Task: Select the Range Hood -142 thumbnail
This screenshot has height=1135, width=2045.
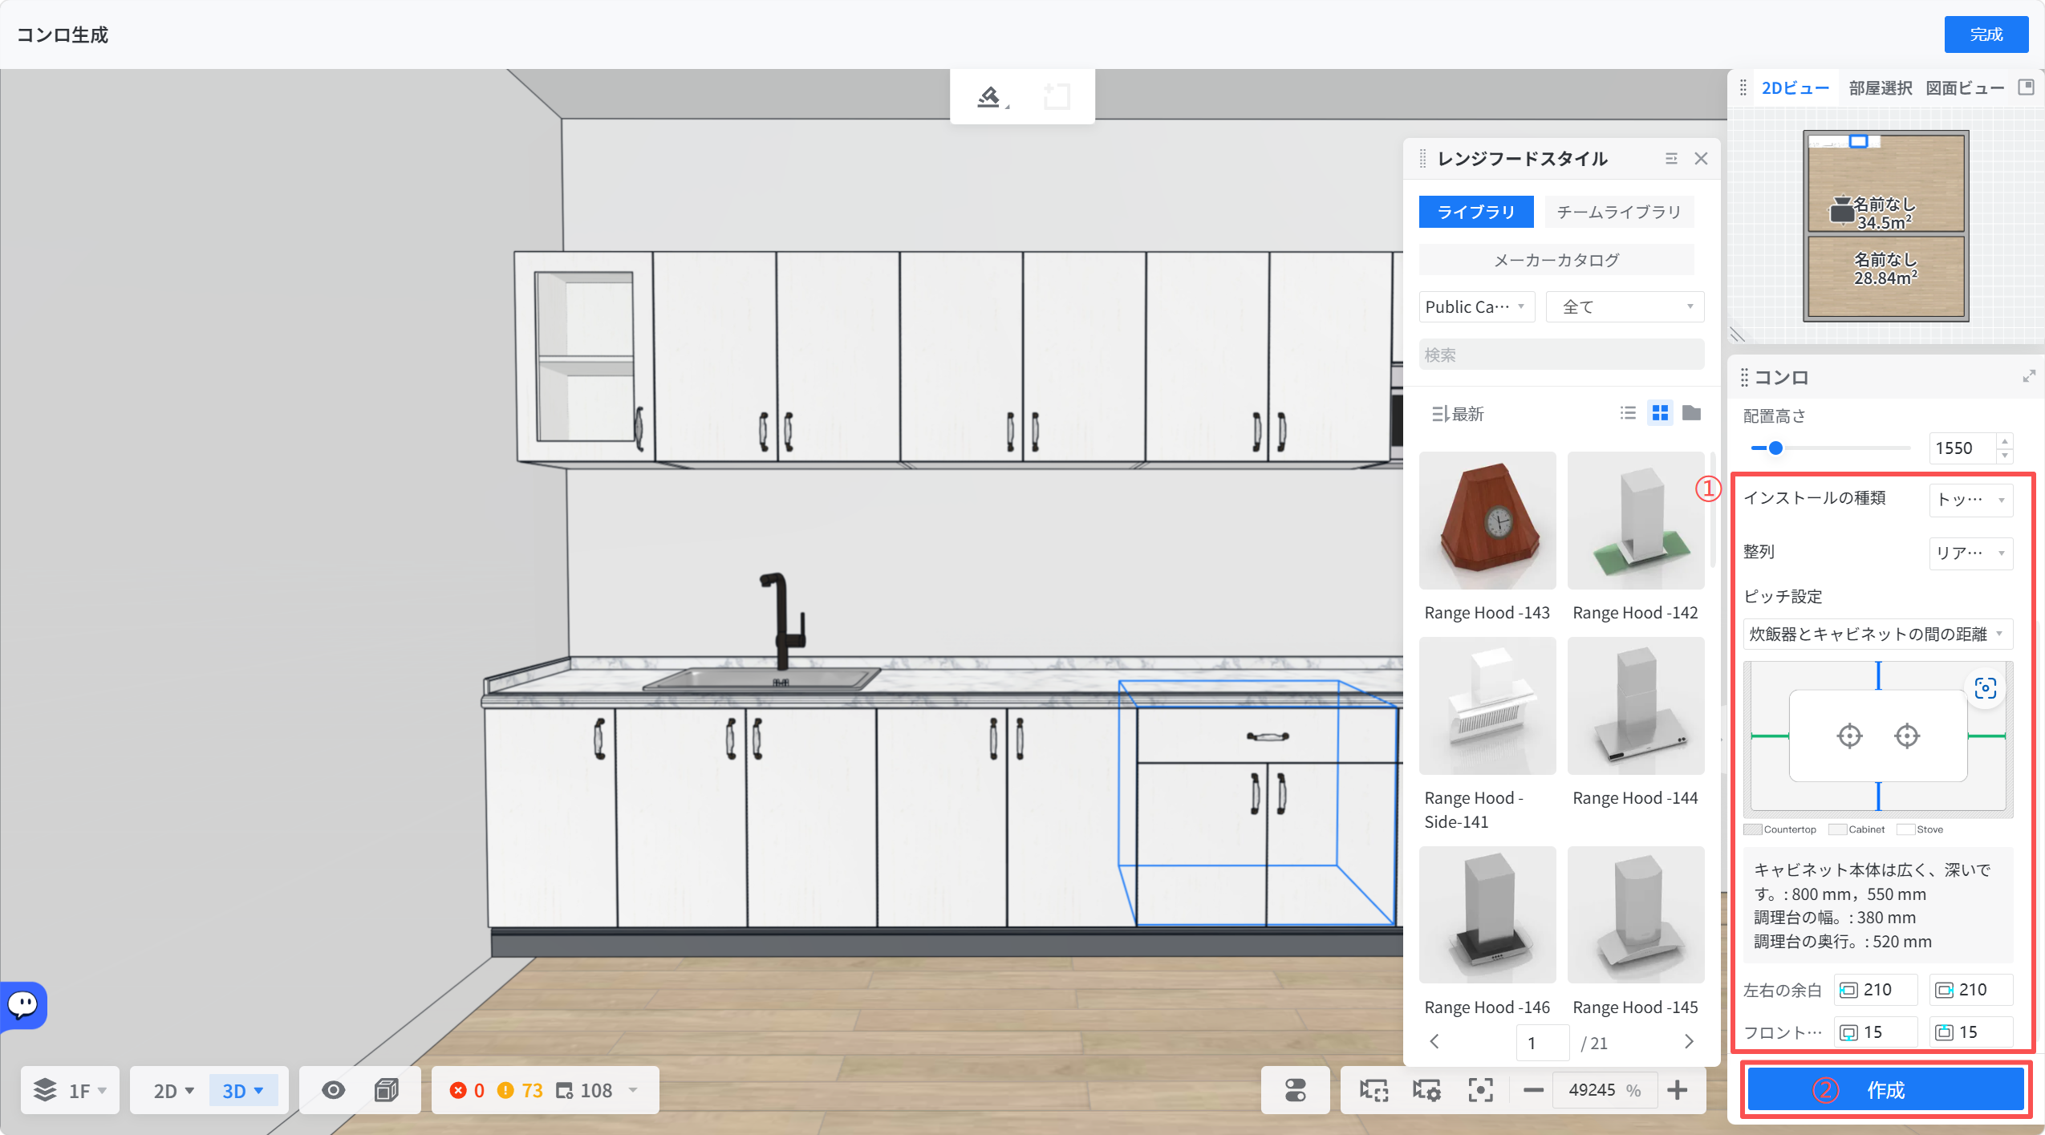Action: [1636, 521]
